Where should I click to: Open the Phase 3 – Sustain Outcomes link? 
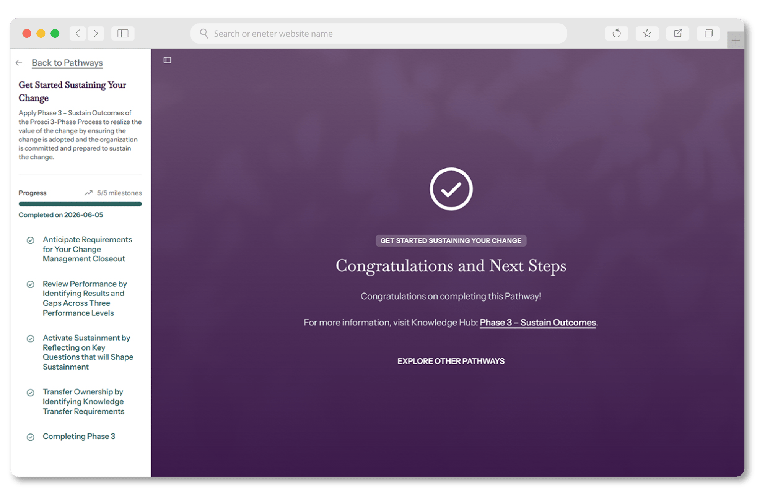538,323
